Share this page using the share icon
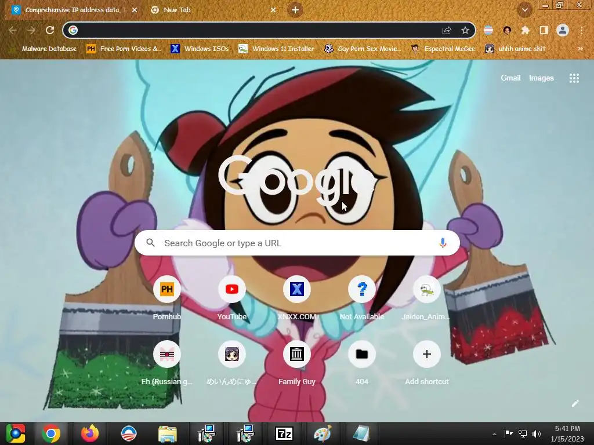This screenshot has width=594, height=445. pos(447,30)
